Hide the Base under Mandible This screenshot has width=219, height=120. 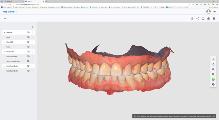[x=28, y=47]
